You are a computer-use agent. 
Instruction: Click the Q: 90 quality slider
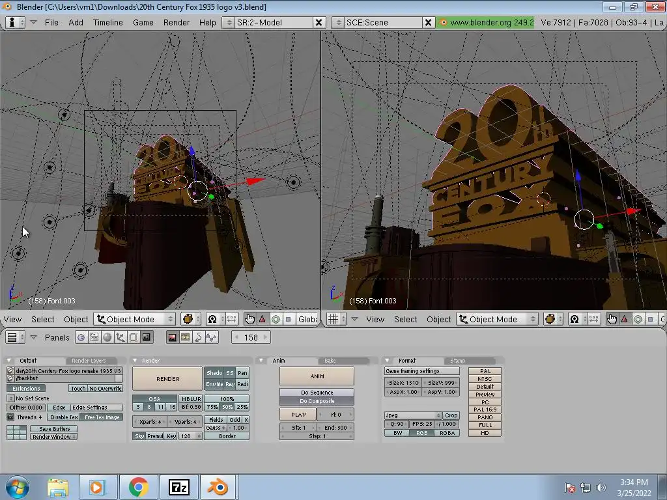coord(396,424)
